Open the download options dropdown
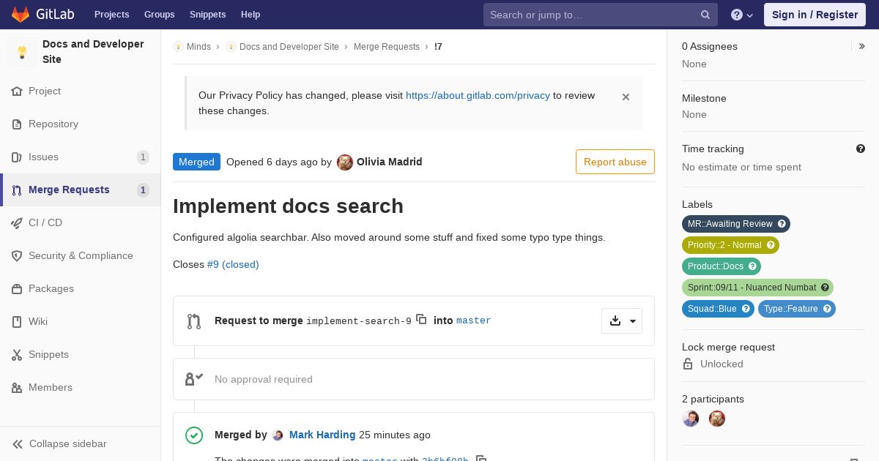Screen dimensions: 879x461 point(622,321)
